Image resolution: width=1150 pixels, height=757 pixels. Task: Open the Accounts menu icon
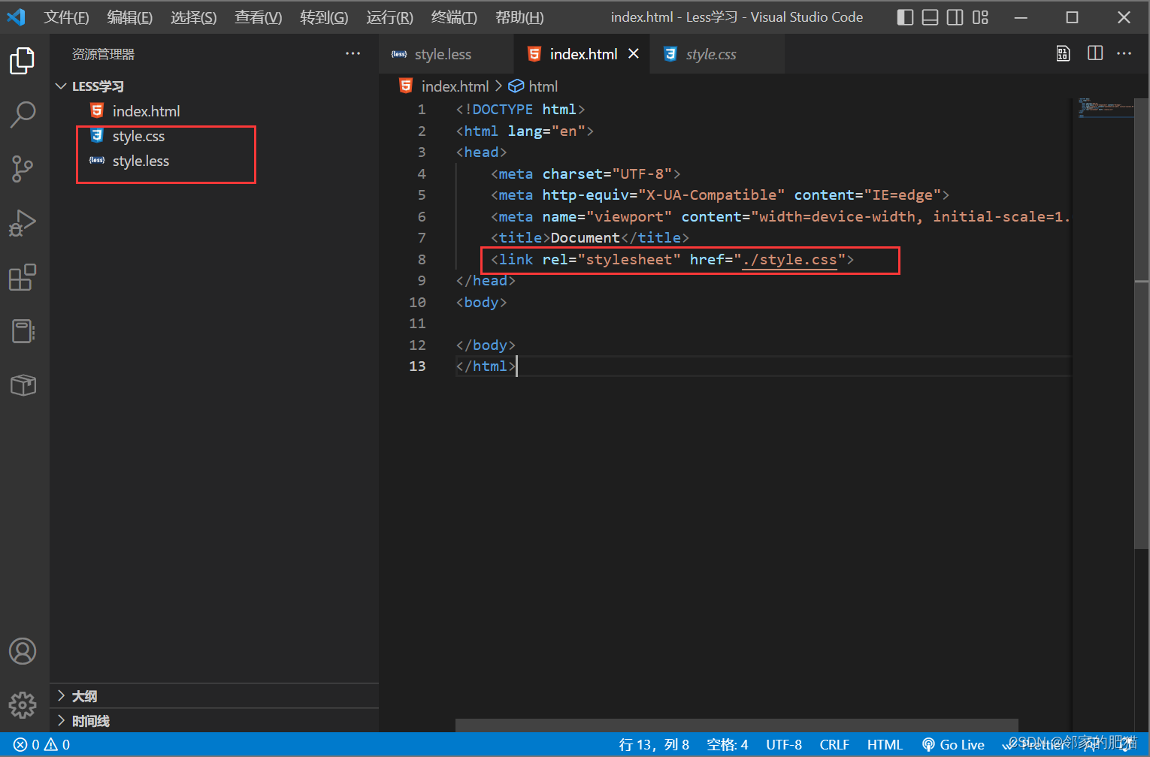point(23,651)
